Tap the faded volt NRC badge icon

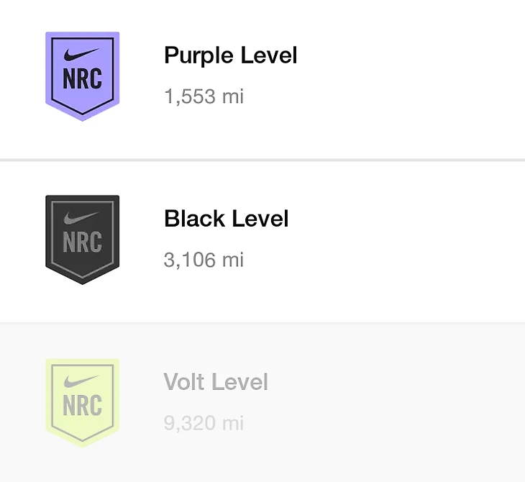pyautogui.click(x=82, y=402)
